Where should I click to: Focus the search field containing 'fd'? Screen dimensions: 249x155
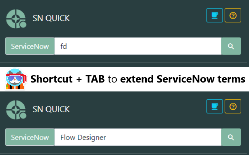point(138,46)
